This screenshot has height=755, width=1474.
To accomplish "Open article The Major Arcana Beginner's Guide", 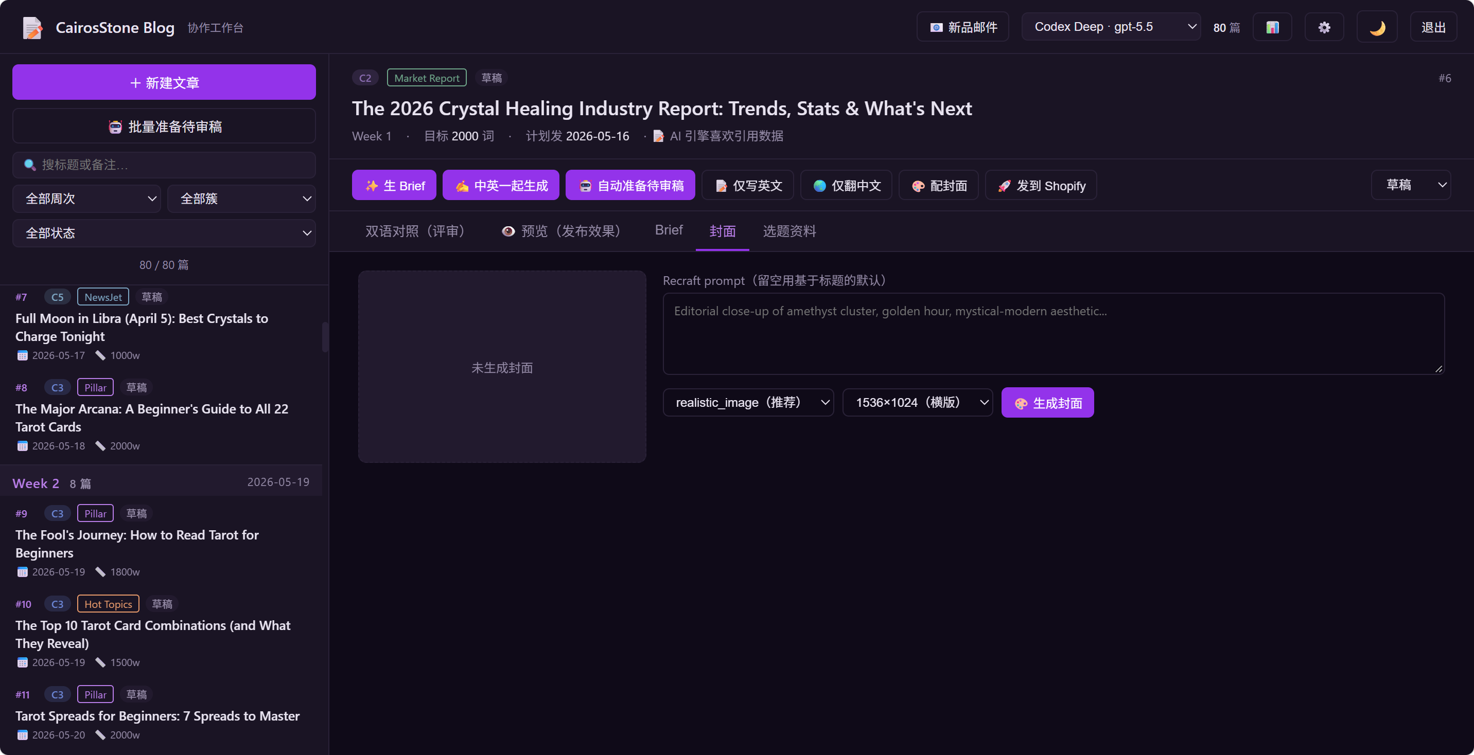I will (x=161, y=417).
